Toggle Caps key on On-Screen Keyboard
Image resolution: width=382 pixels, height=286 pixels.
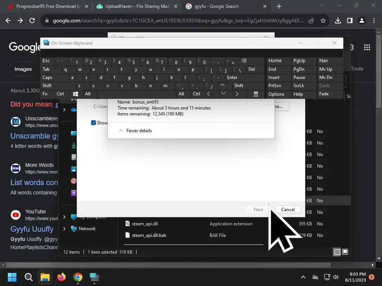point(54,77)
